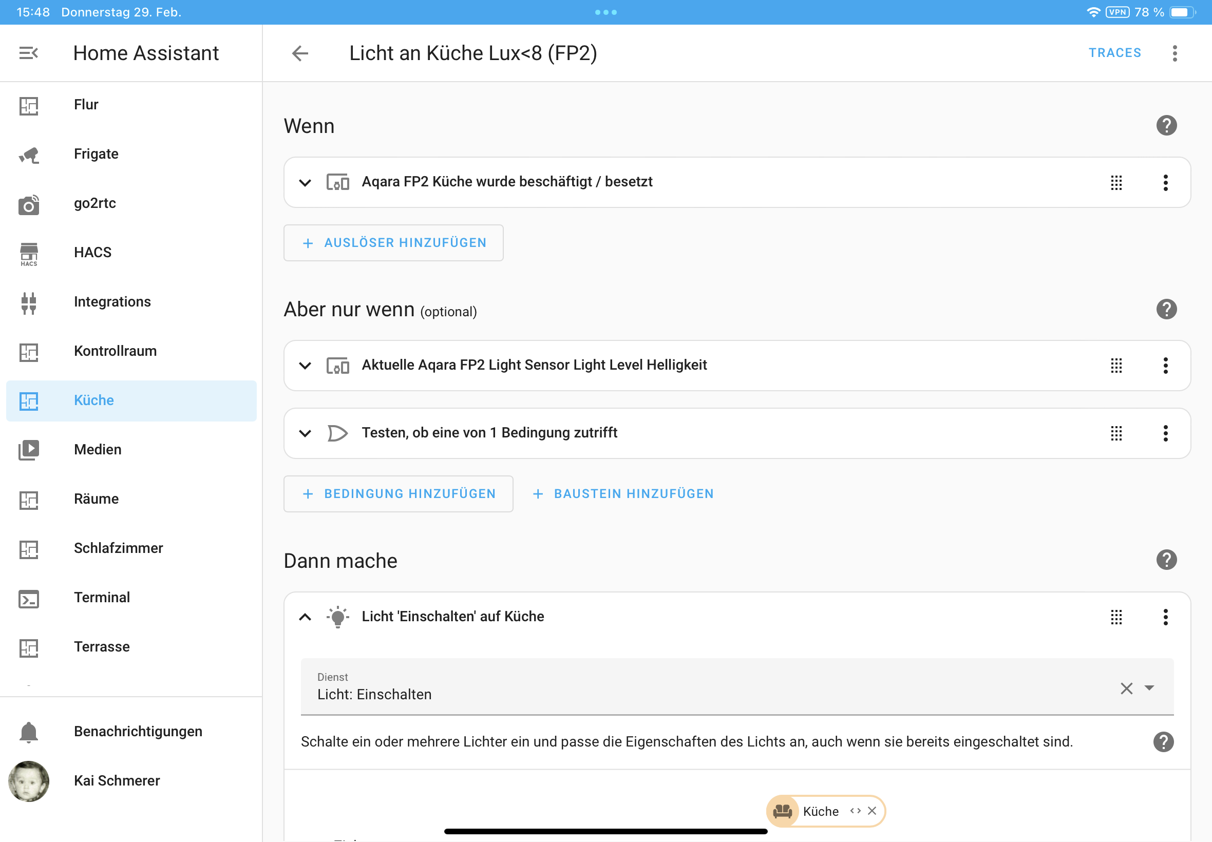This screenshot has width=1212, height=842.
Task: Open the Dienst dropdown arrow
Action: pos(1149,688)
